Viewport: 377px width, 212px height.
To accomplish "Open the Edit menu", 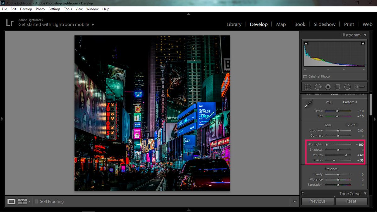I will point(14,9).
